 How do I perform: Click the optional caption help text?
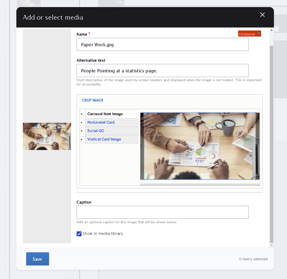click(127, 222)
